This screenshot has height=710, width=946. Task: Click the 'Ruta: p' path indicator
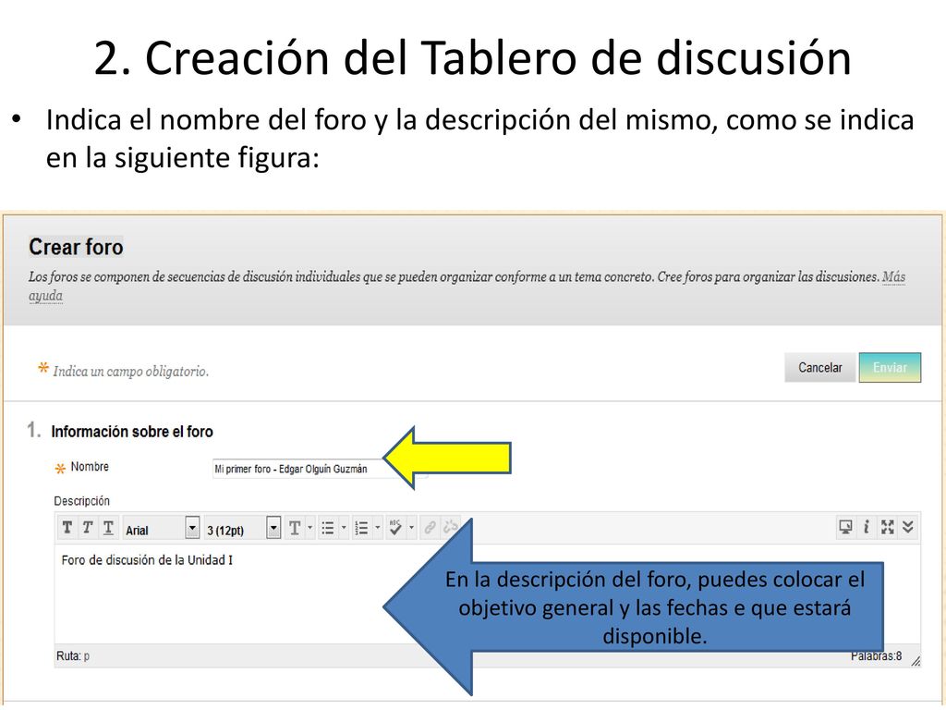(x=73, y=656)
